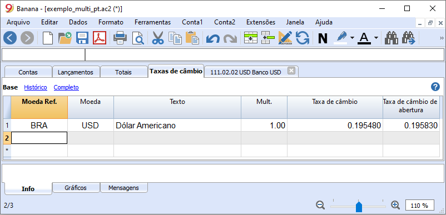The image size is (446, 215).
Task: Switch to the Gráficos bottom tab
Action: [x=76, y=188]
